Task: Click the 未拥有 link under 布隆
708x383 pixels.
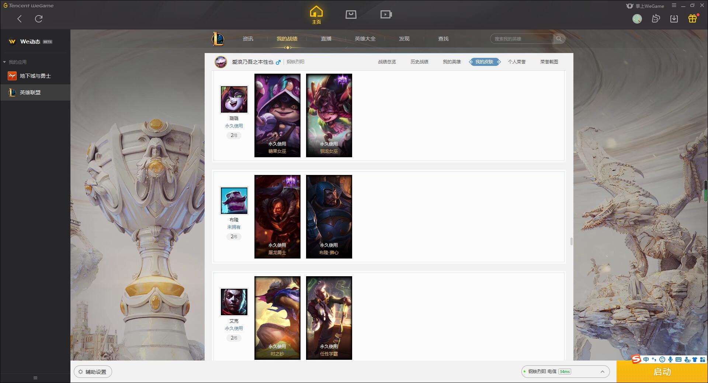Action: pos(234,227)
